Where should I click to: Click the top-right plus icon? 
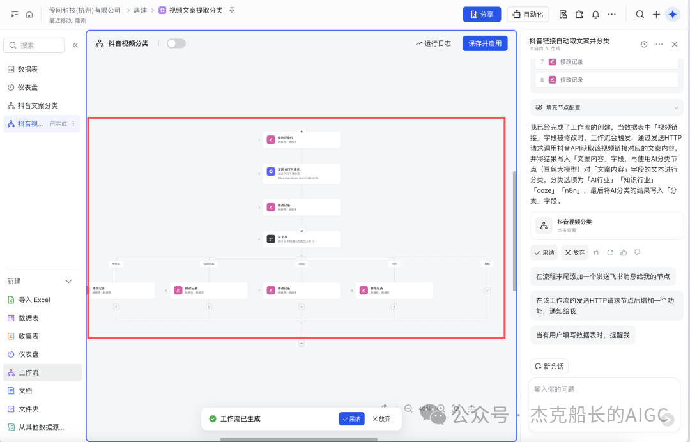click(x=656, y=15)
